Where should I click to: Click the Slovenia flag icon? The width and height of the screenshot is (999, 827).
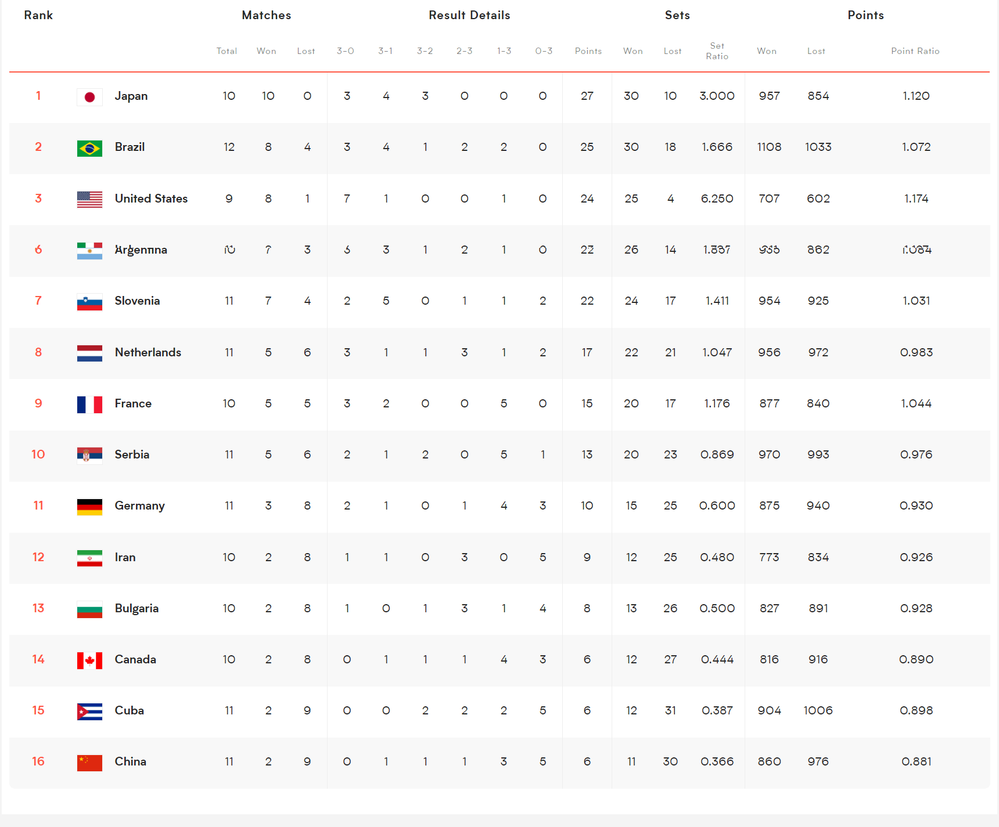(x=89, y=302)
